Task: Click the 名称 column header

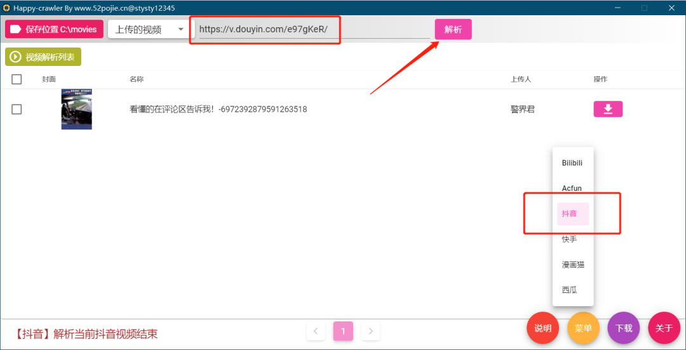Action: tap(137, 79)
